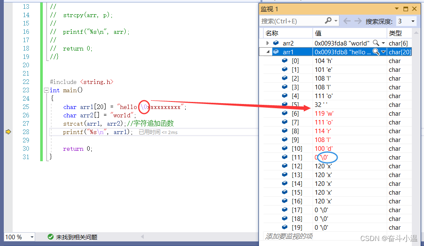Click the scroll-up arrow in Watch list
The width and height of the screenshot is (424, 246).
[416, 33]
